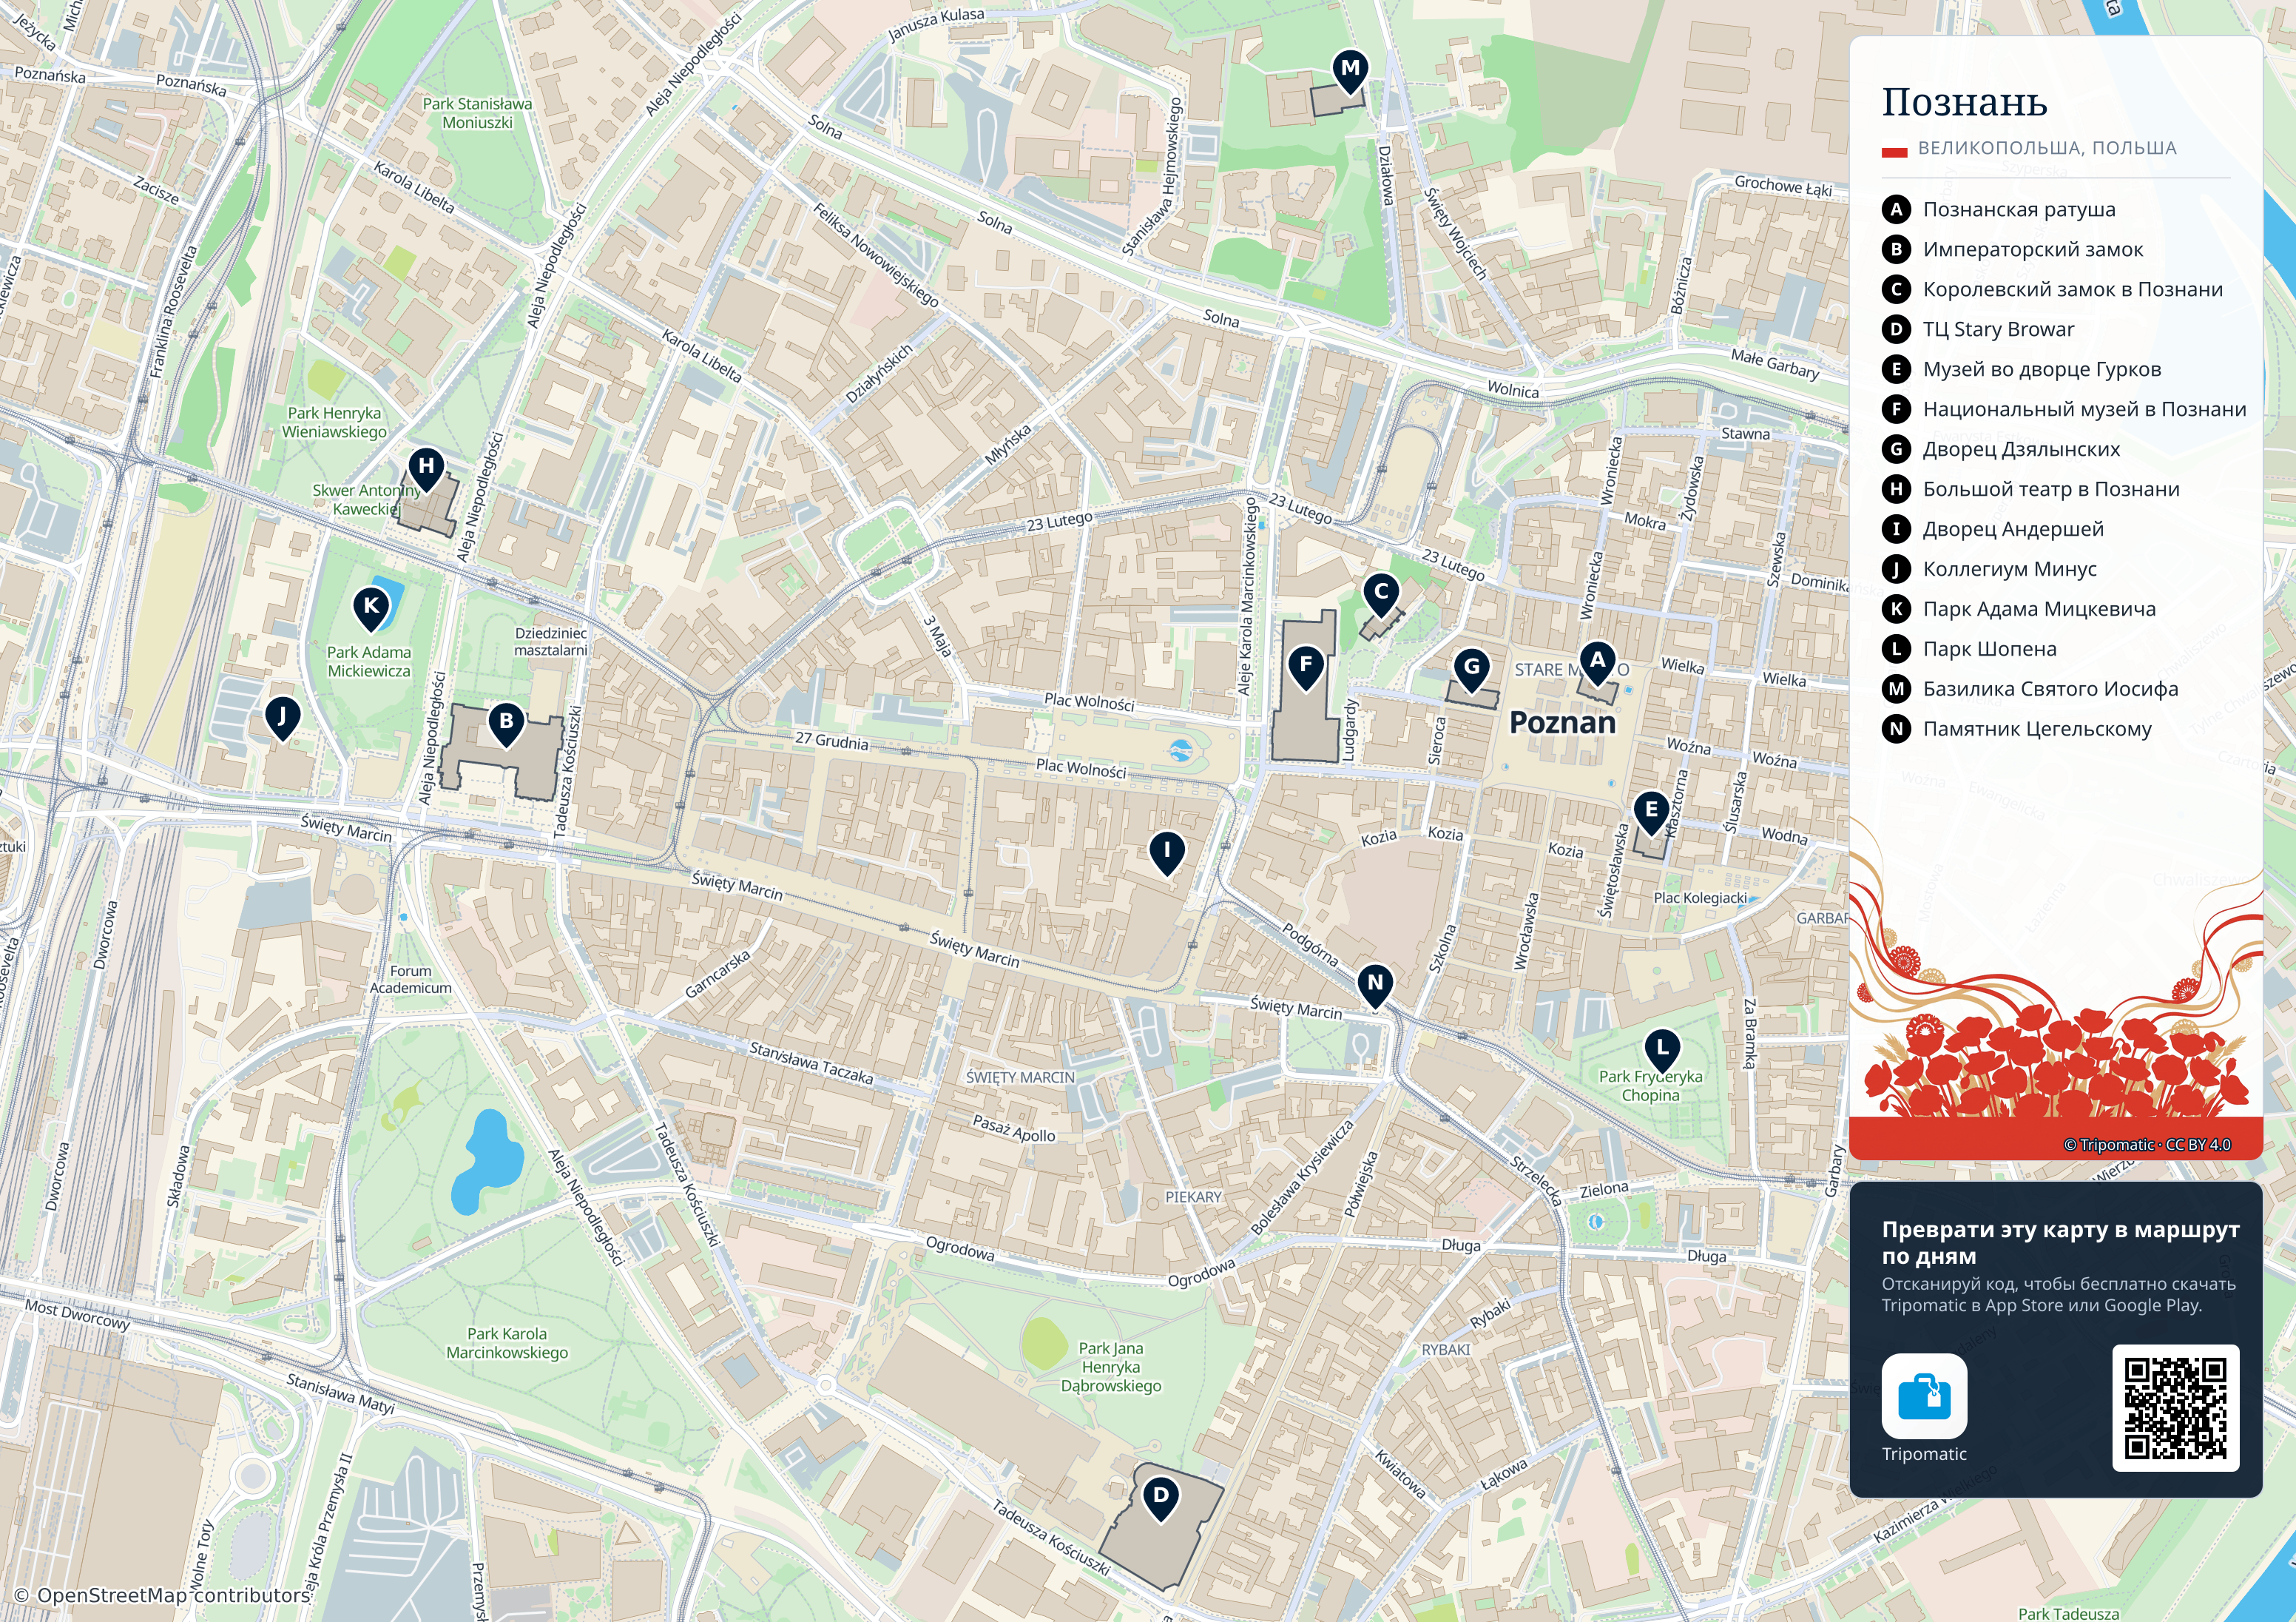Click the Познань title heading
The image size is (2296, 1622).
1964,102
